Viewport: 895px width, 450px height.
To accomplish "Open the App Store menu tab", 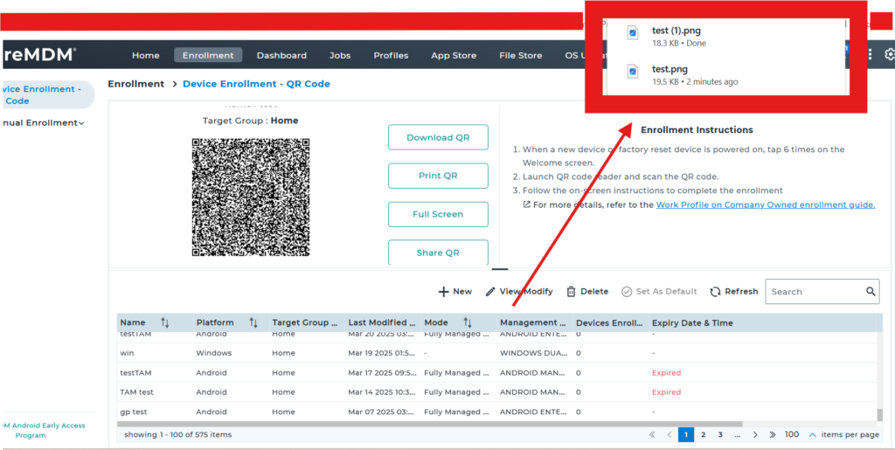I will [x=454, y=55].
